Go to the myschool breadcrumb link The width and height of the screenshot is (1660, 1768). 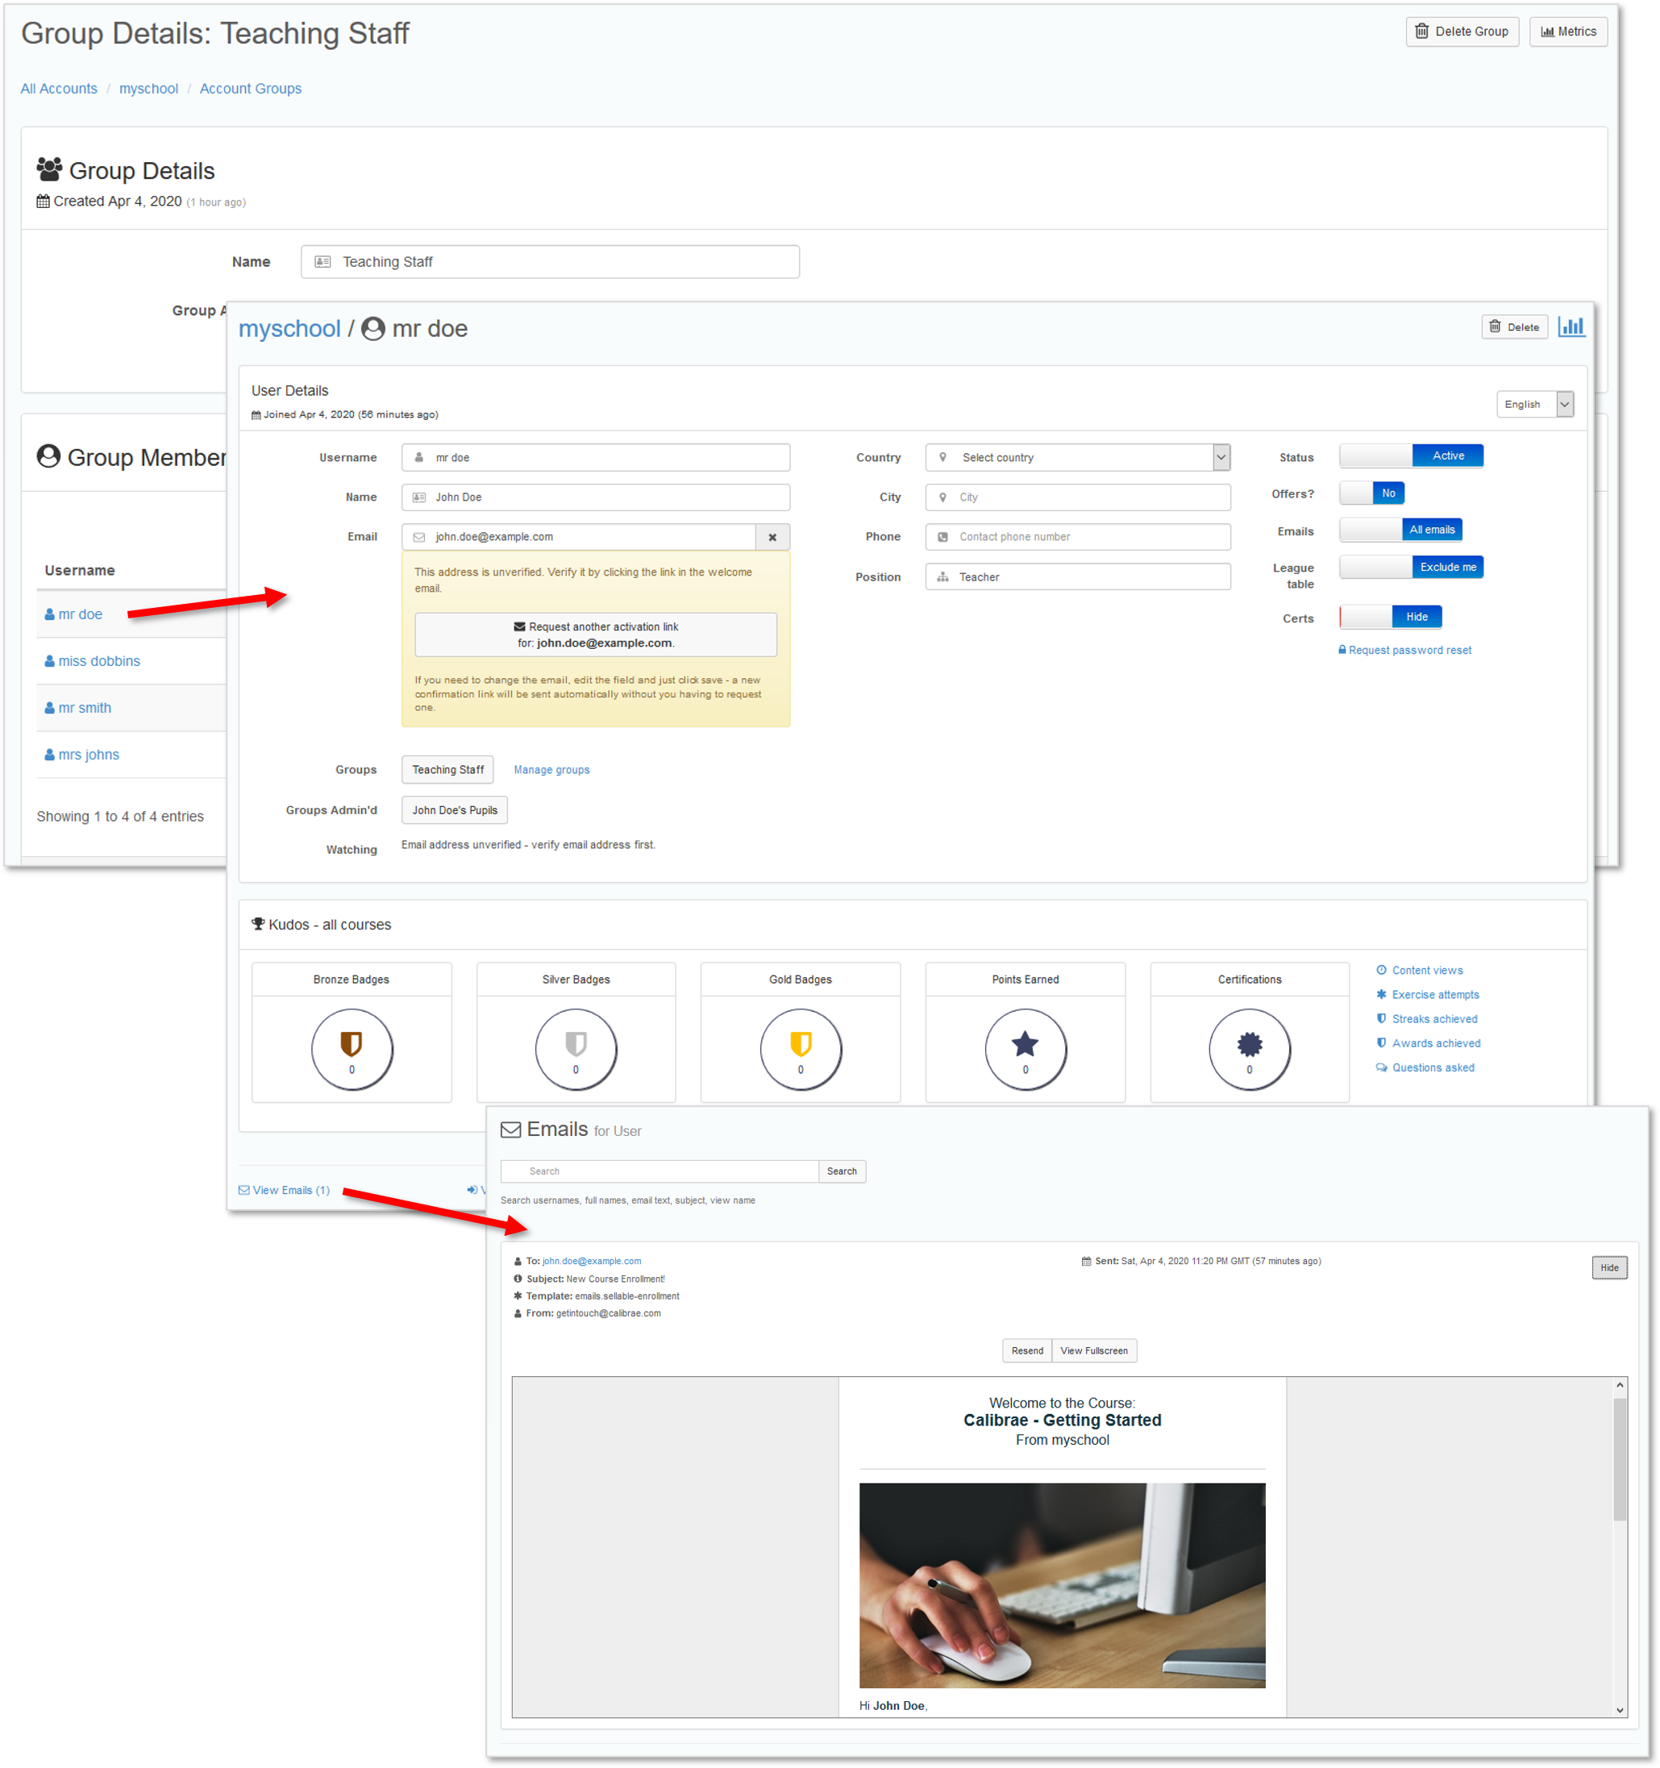coord(148,89)
